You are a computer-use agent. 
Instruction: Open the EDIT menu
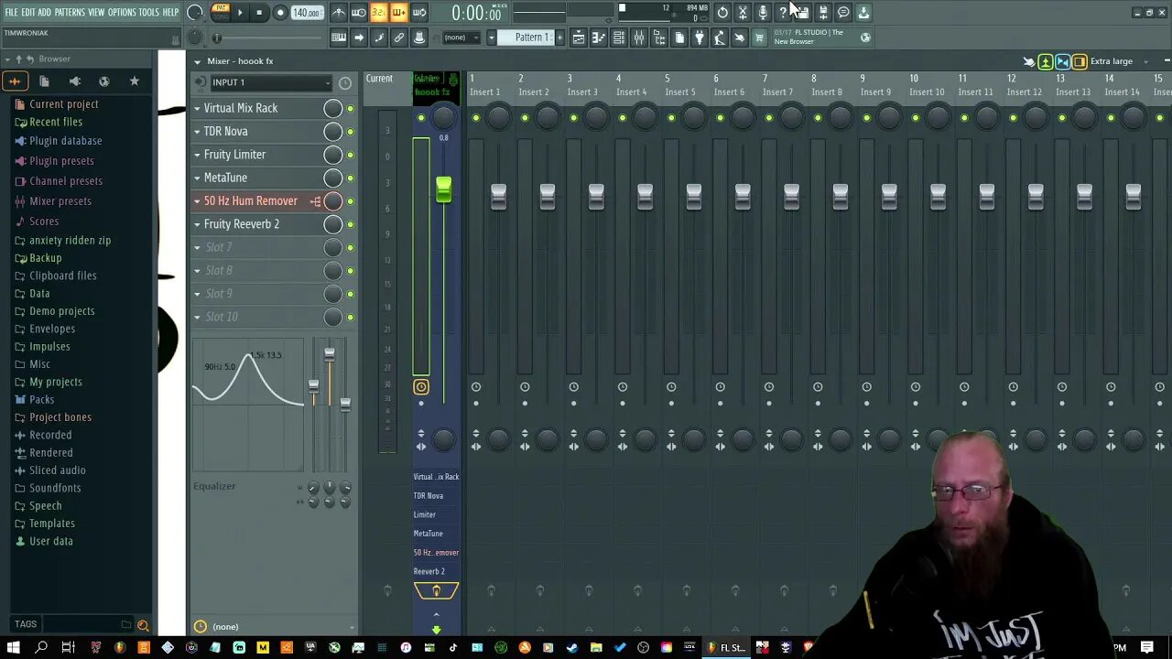point(28,12)
